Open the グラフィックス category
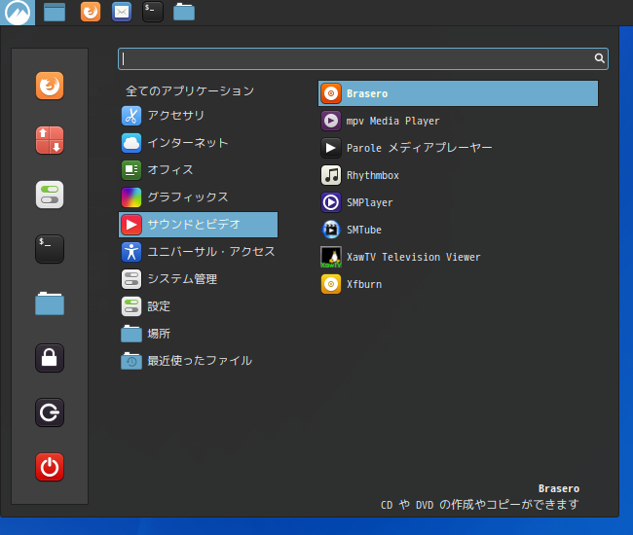The width and height of the screenshot is (633, 535). coord(199,197)
